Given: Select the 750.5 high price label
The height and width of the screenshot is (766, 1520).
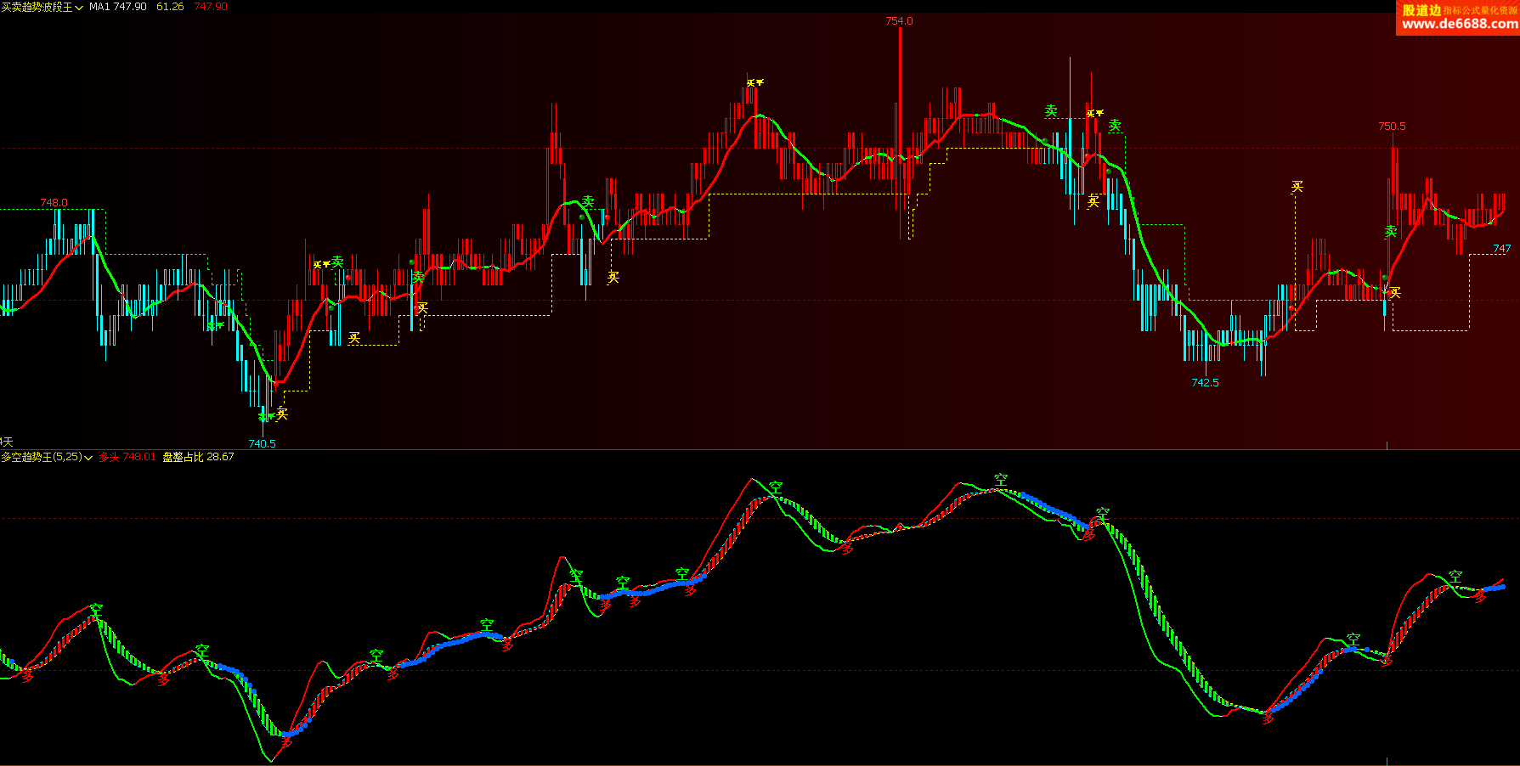Looking at the screenshot, I should click(1392, 126).
